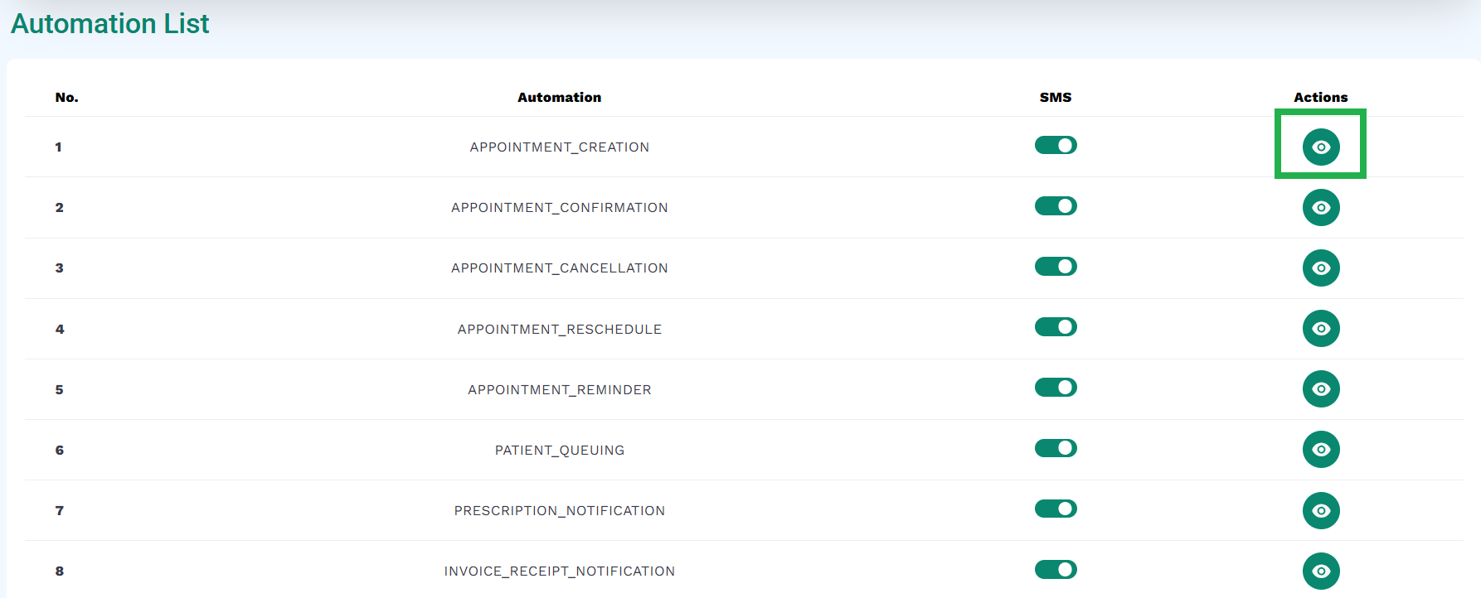Select APPOINTMENT_CONFIRMATION text
1481x598 pixels.
point(560,208)
